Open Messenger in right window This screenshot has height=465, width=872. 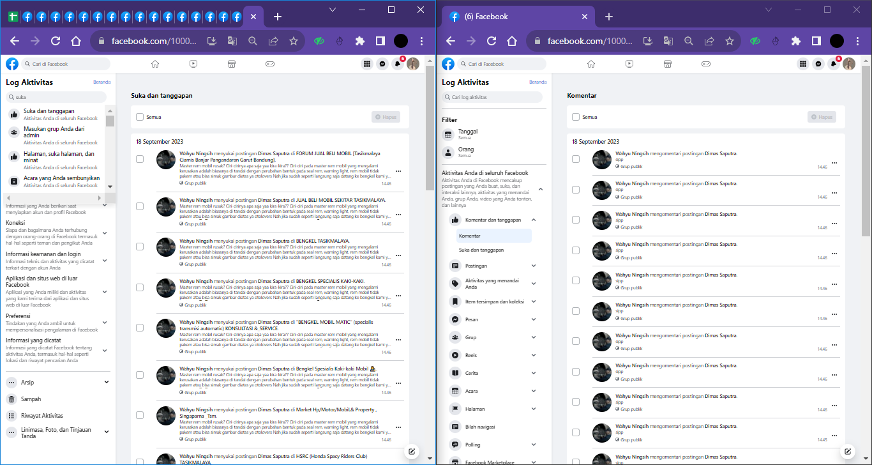click(x=818, y=64)
